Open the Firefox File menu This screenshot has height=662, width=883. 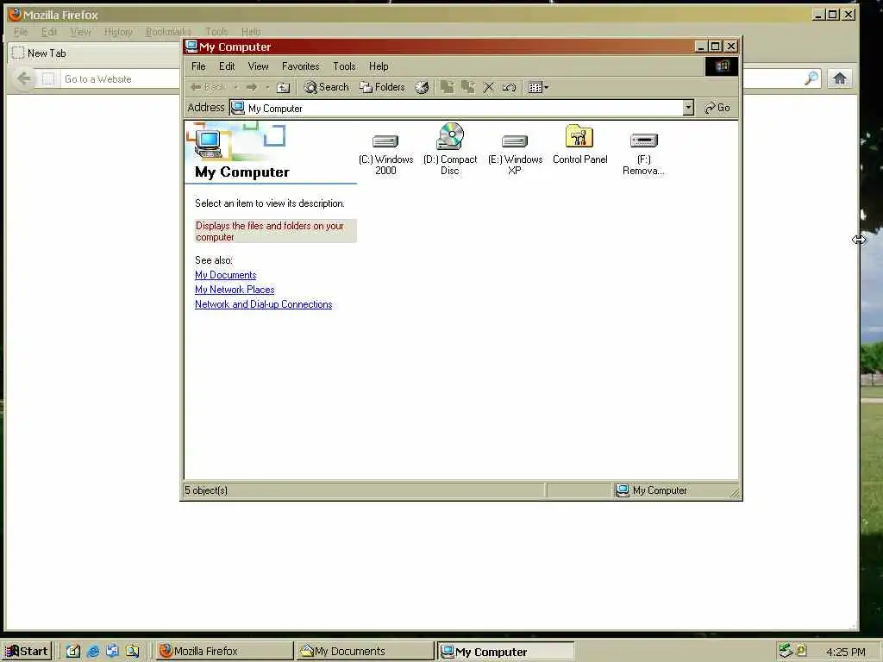21,32
